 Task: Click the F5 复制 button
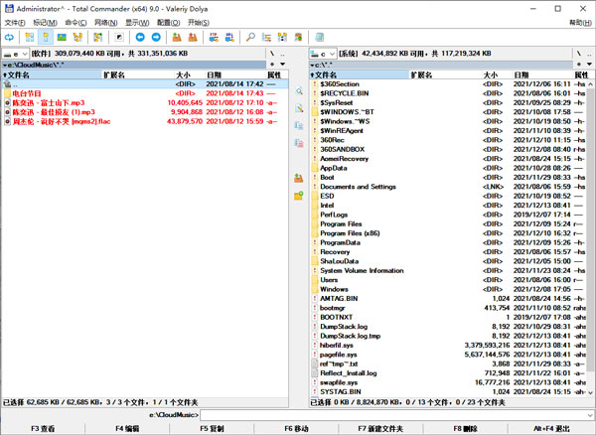[212, 428]
